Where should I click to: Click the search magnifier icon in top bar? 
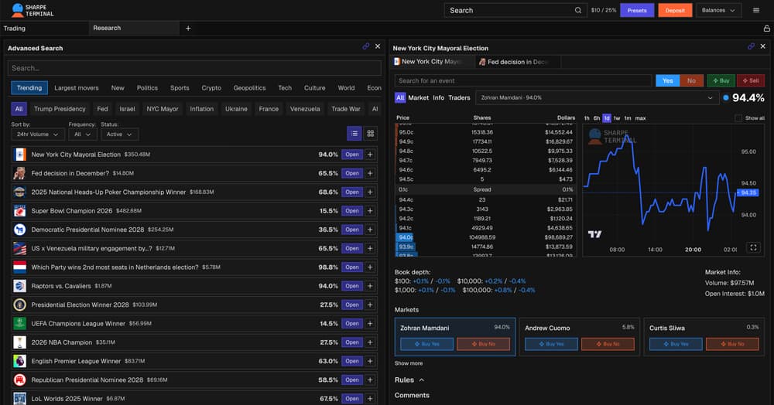[x=577, y=10]
